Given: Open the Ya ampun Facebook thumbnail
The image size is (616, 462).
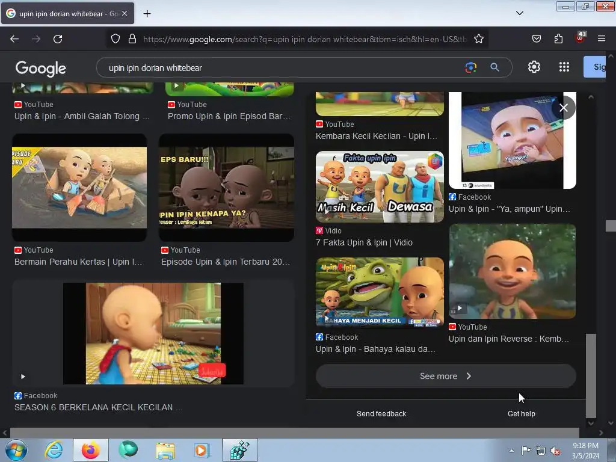Looking at the screenshot, I should coord(513,140).
